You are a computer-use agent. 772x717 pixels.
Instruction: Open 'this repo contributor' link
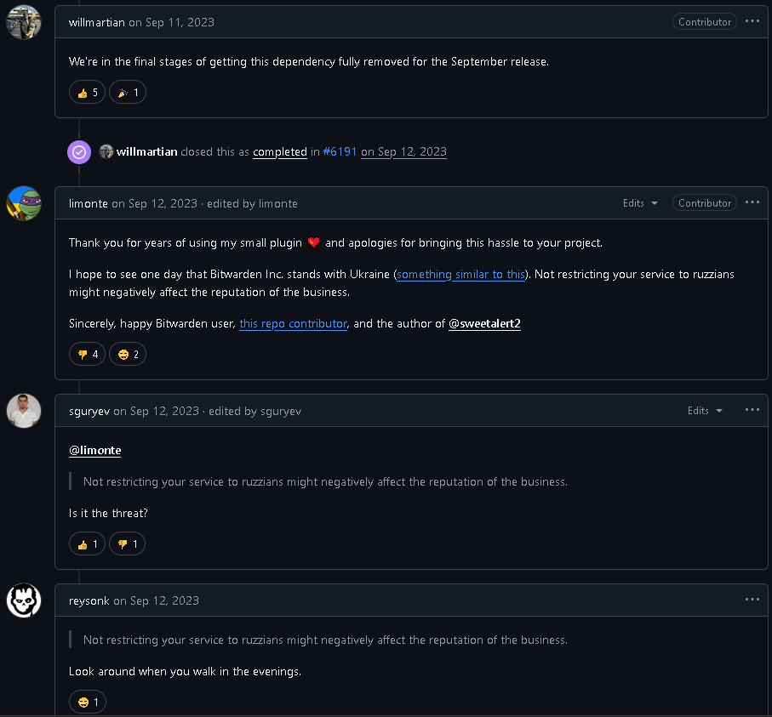coord(293,324)
